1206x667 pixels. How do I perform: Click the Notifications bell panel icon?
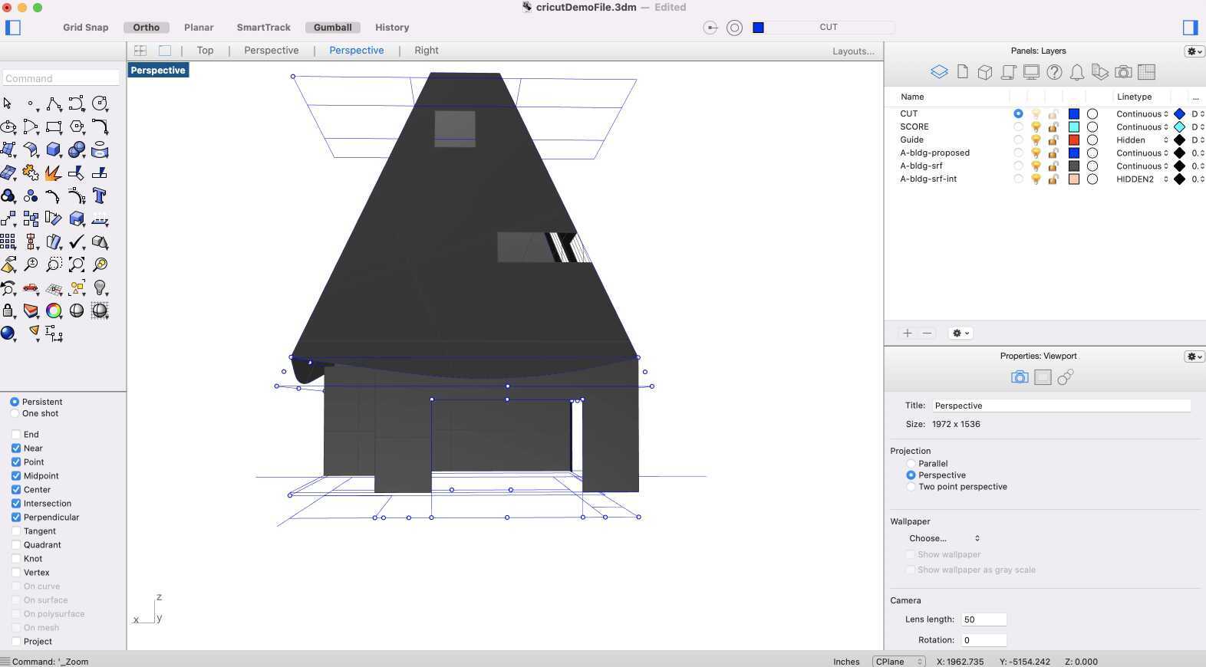(1077, 72)
